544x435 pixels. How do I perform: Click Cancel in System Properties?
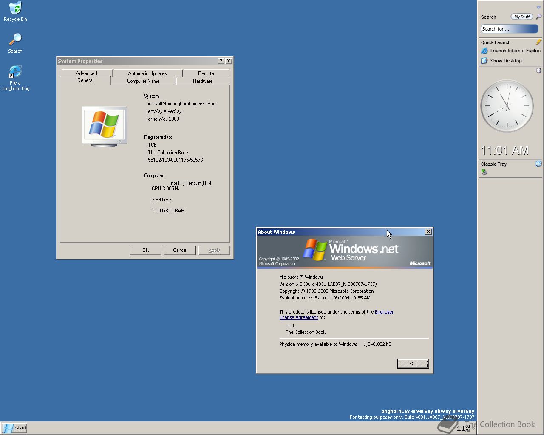tap(180, 250)
